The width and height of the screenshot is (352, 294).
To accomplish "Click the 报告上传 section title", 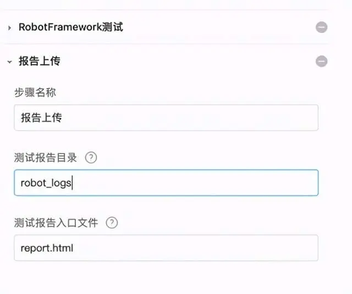I will 39,61.
